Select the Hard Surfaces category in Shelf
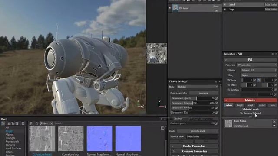 tap(13, 149)
